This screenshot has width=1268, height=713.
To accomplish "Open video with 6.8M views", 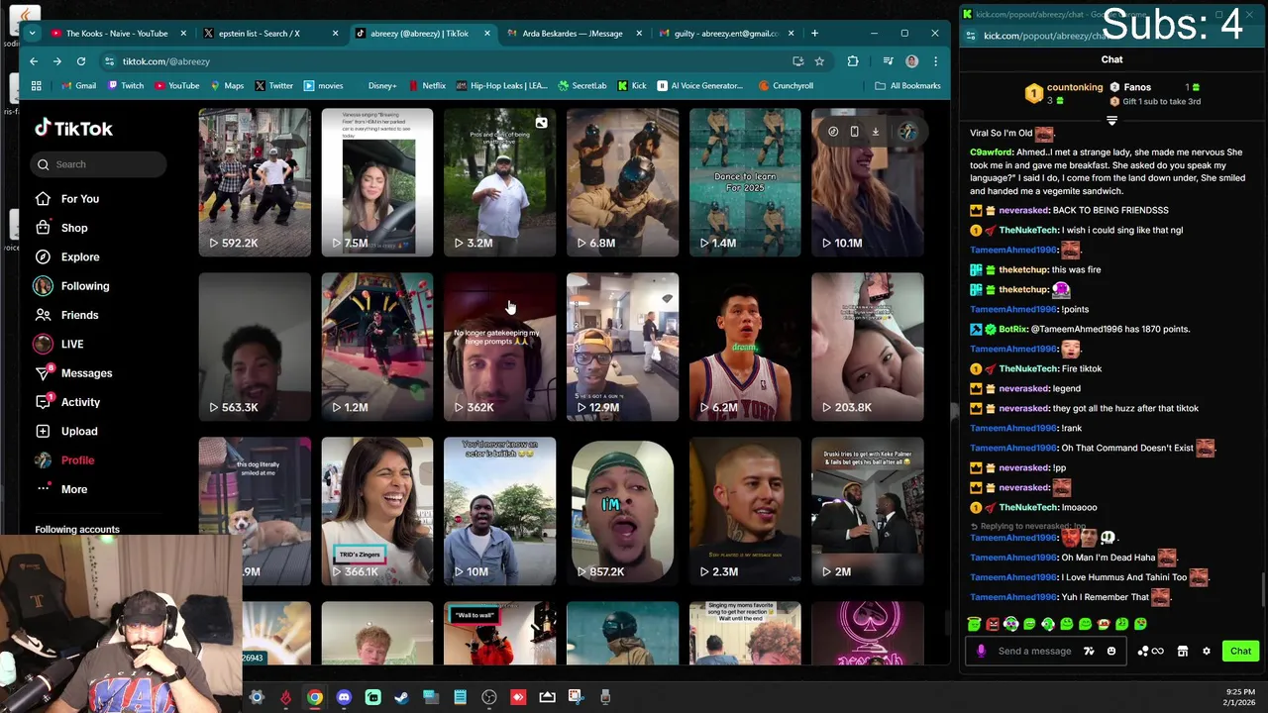I will click(x=623, y=182).
